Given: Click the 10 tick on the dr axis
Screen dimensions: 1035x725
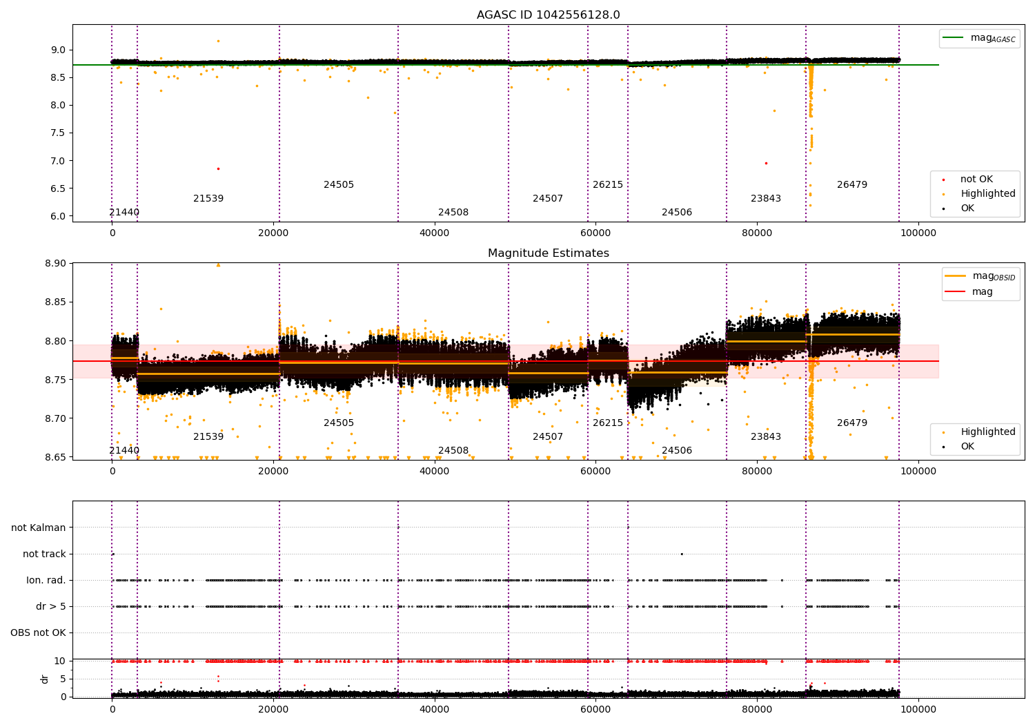Looking at the screenshot, I should tap(61, 661).
